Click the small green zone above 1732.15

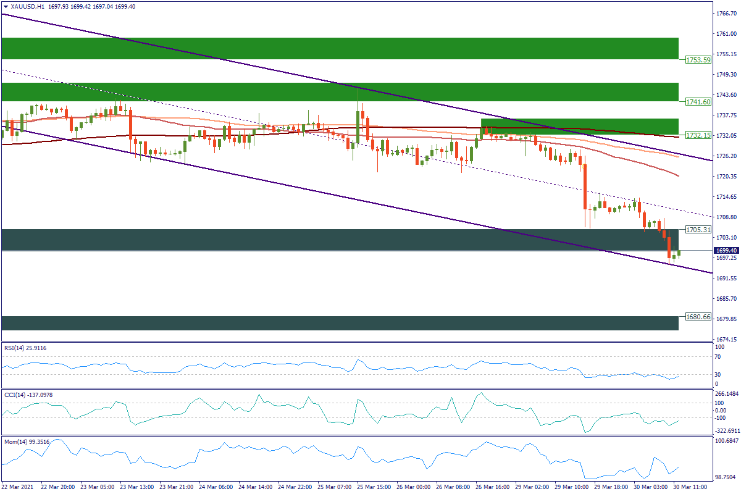(579, 126)
